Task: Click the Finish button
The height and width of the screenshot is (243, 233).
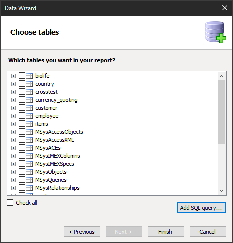Action: pos(166,232)
